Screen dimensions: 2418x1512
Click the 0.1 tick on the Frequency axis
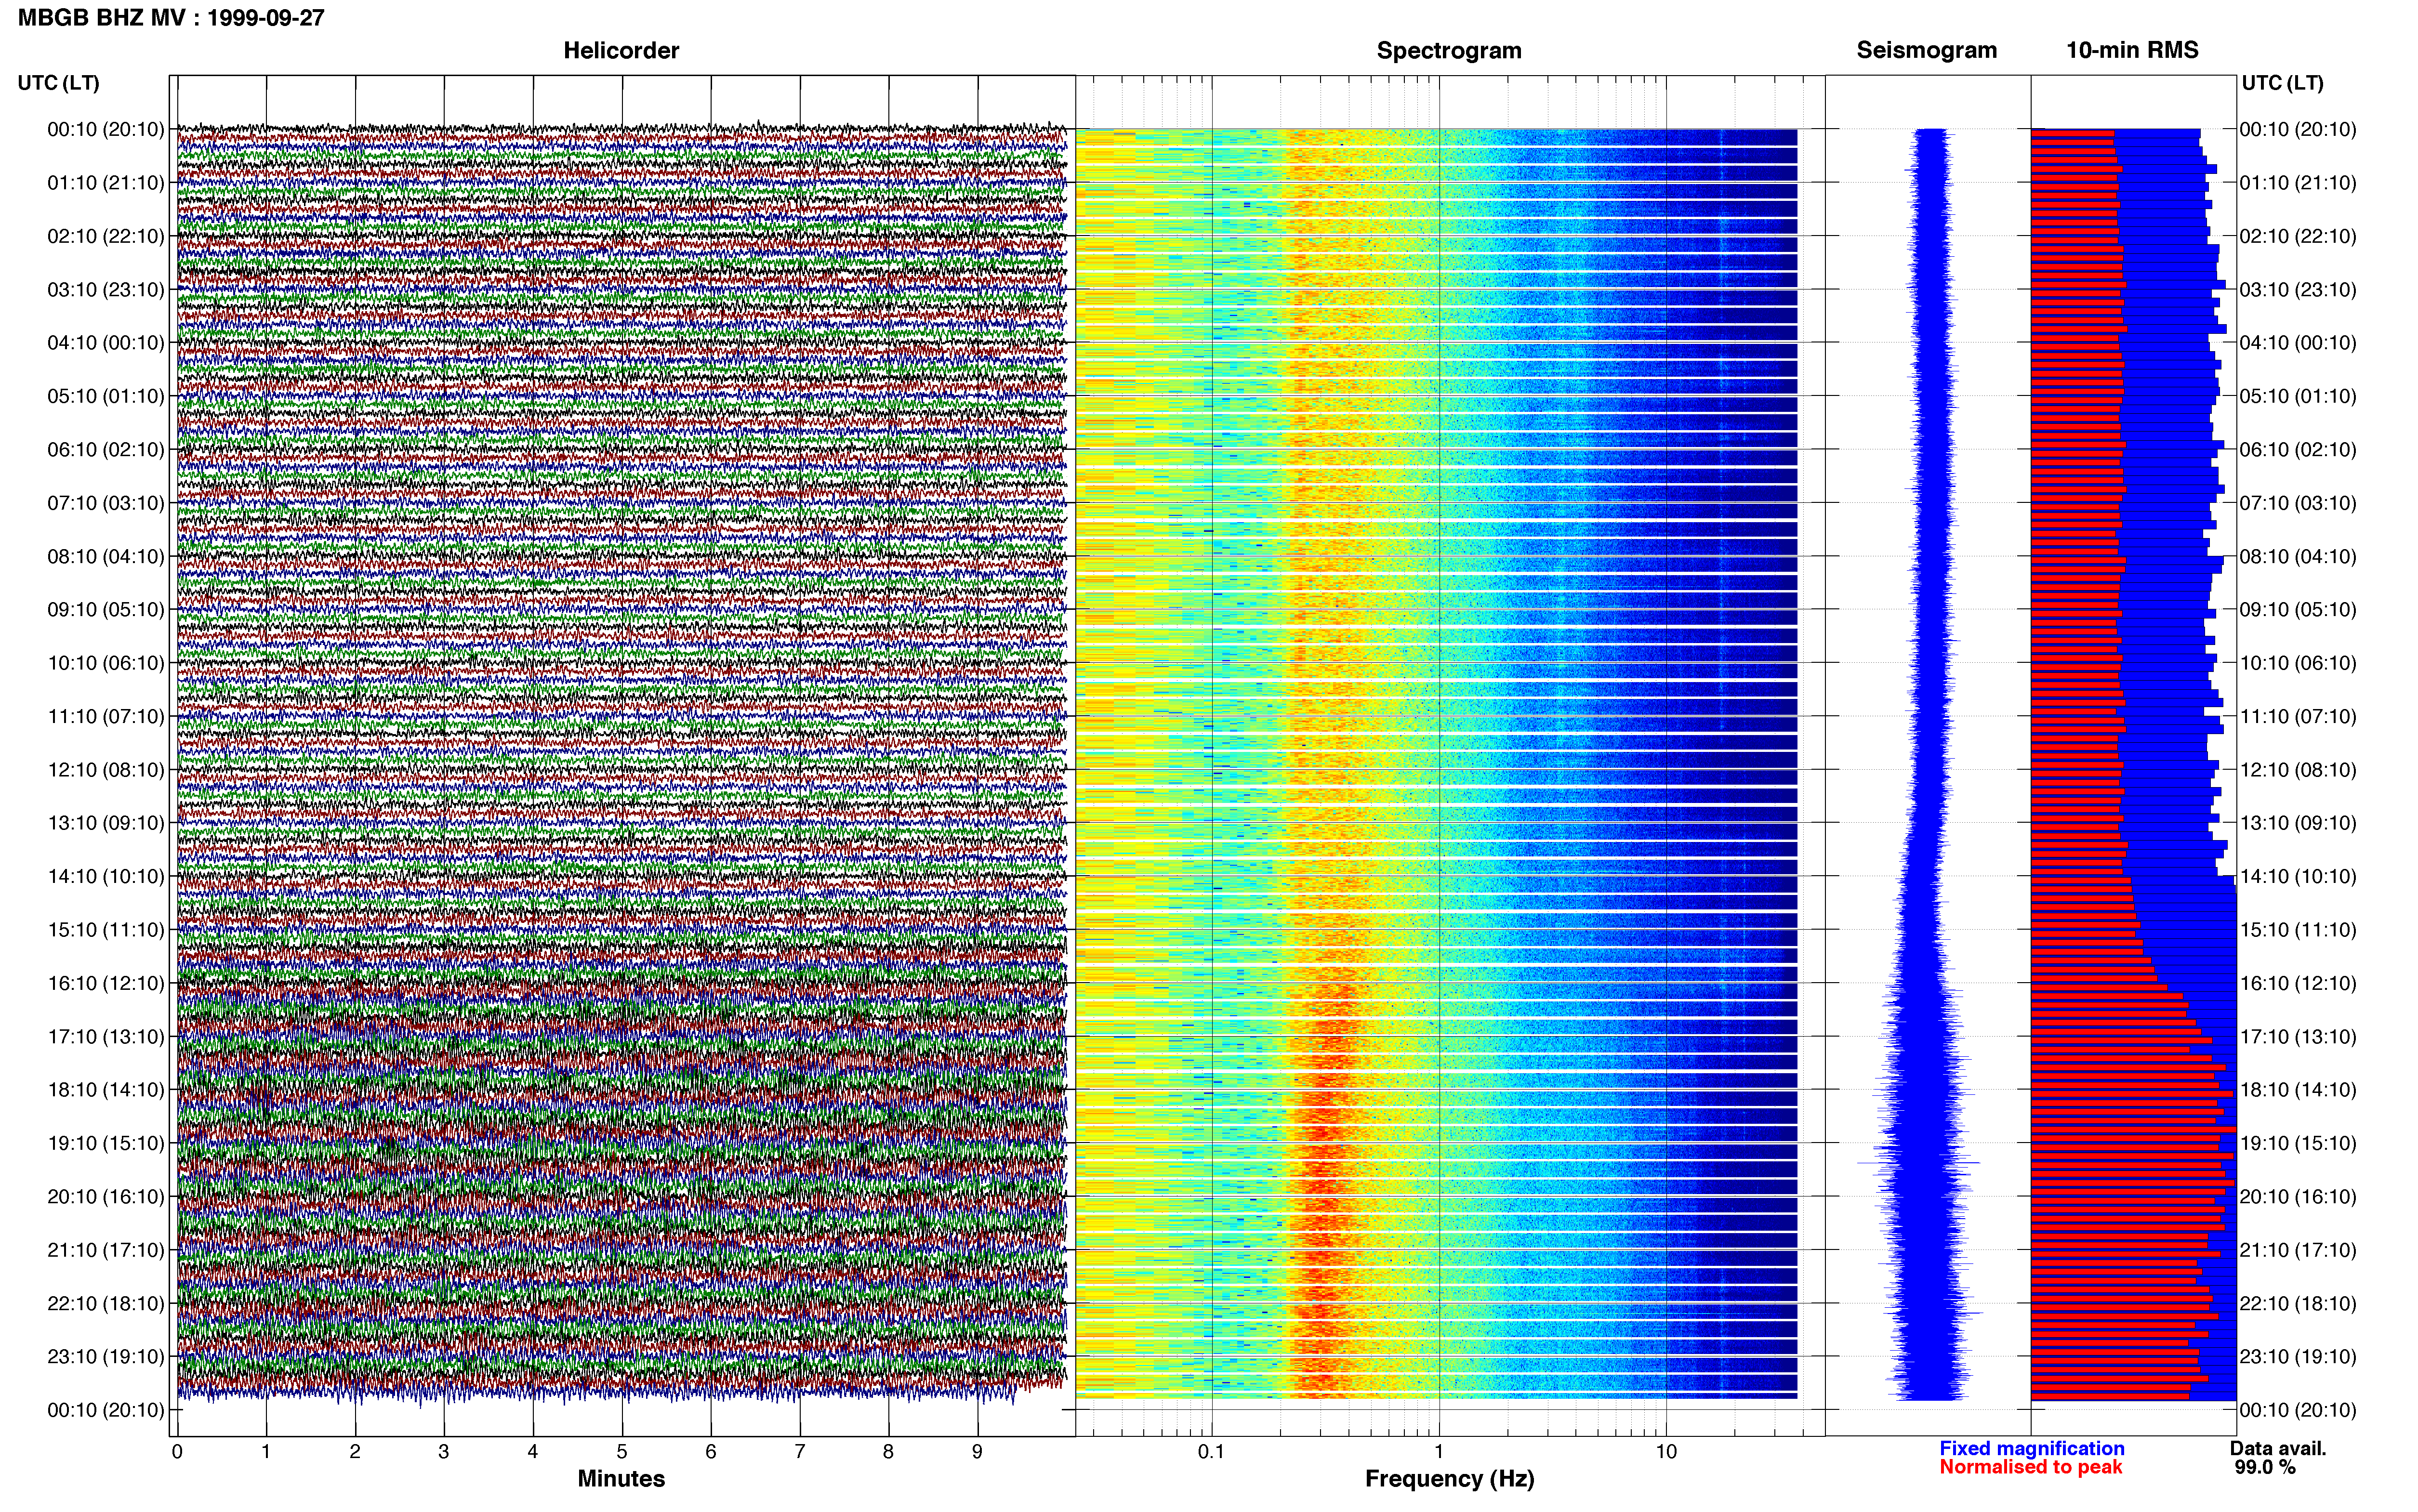pyautogui.click(x=1211, y=1451)
